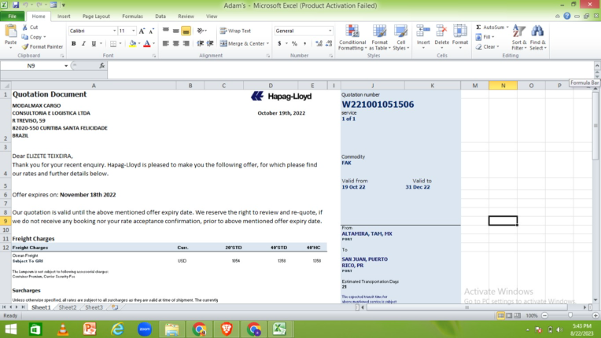Apply Comma Style icon

304,44
